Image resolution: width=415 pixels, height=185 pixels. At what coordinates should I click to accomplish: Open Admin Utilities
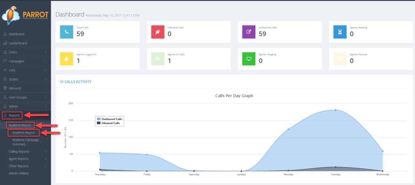(x=19, y=173)
